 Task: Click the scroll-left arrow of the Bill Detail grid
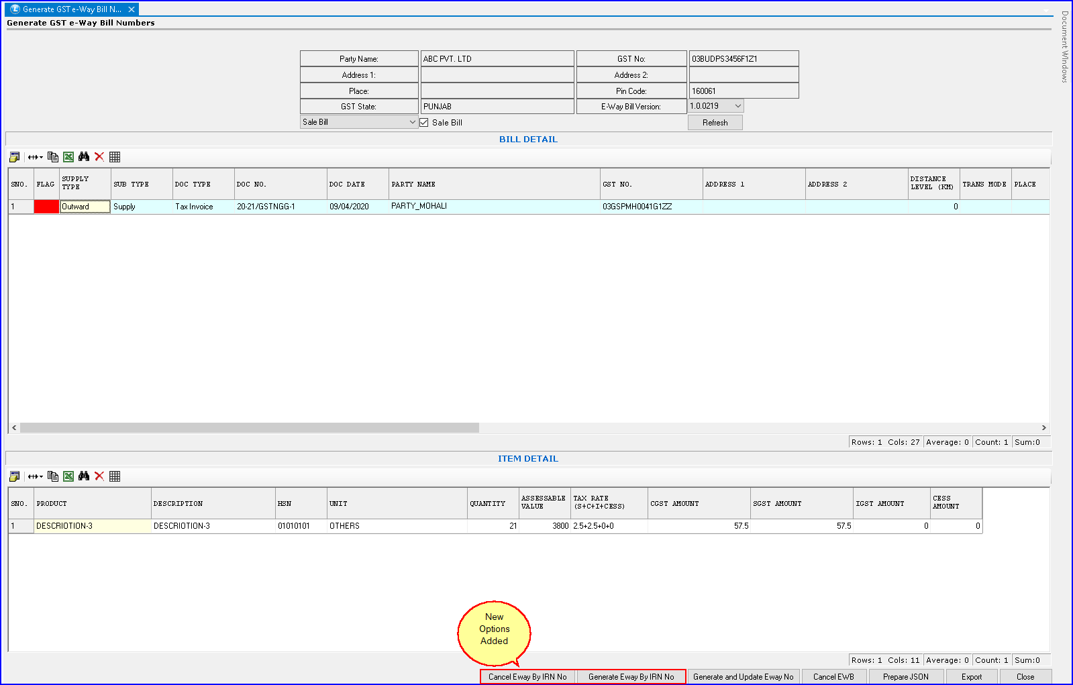tap(14, 427)
